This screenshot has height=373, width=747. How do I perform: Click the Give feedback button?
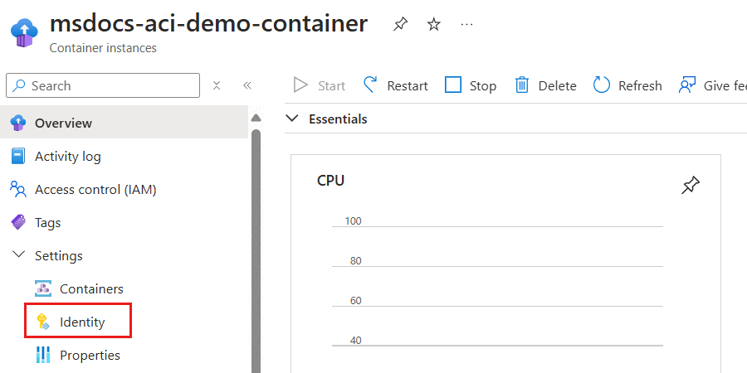pyautogui.click(x=712, y=85)
